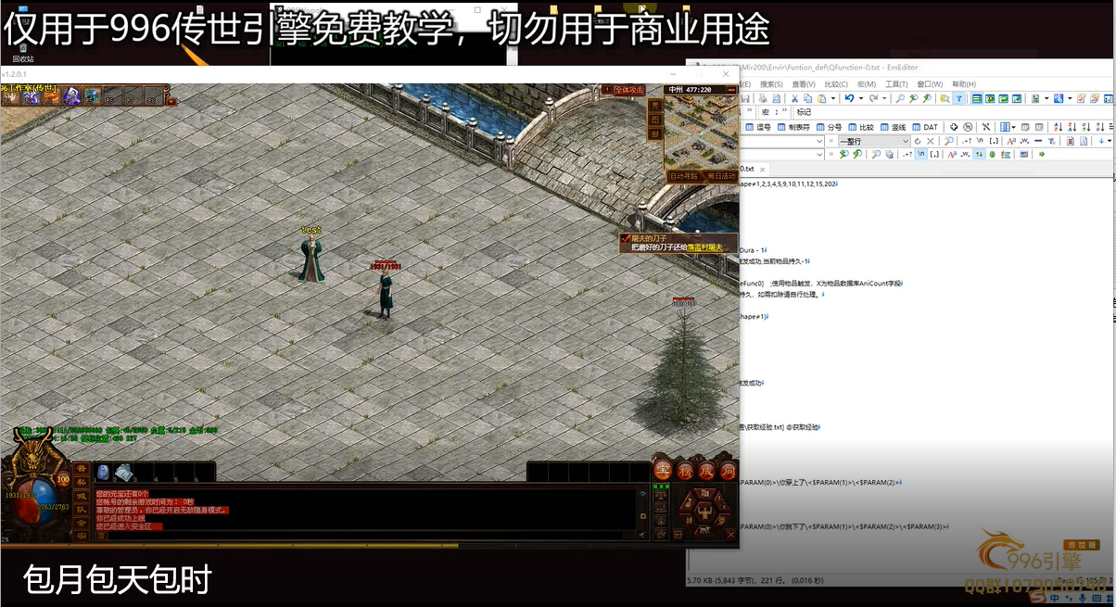This screenshot has width=1116, height=607.
Task: Select the 竖线 pipe-separated mode
Action: (x=893, y=127)
